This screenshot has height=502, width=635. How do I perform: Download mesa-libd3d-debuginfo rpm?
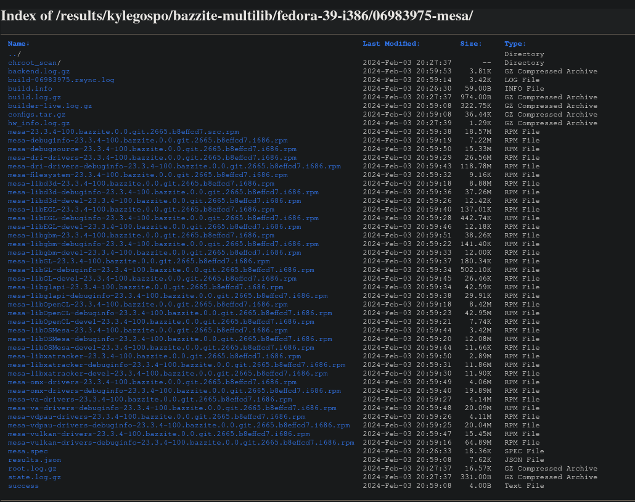(163, 192)
